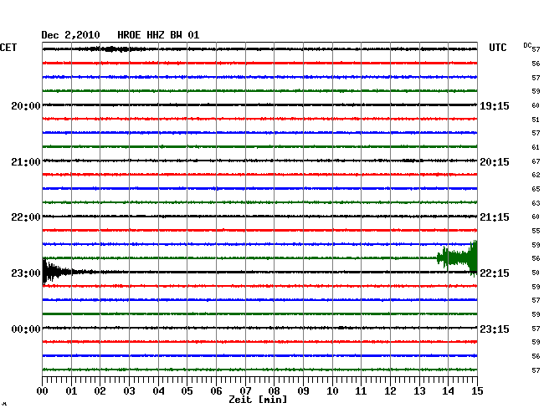This screenshot has width=544, height=413.
Task: Select the 03 minute axis tick label
Action: coord(129,391)
